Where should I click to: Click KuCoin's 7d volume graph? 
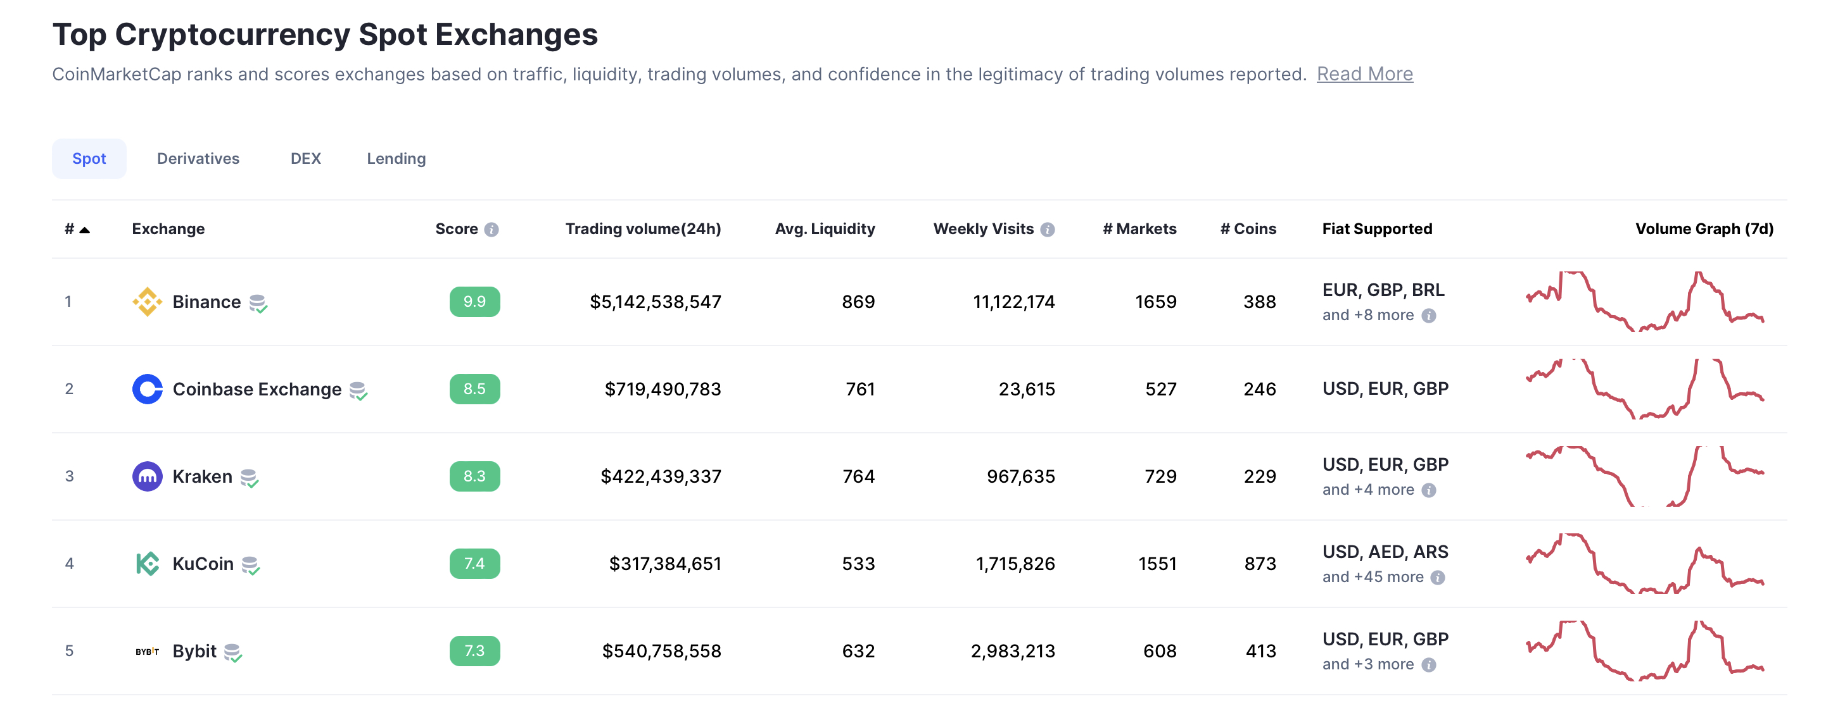click(x=1645, y=564)
